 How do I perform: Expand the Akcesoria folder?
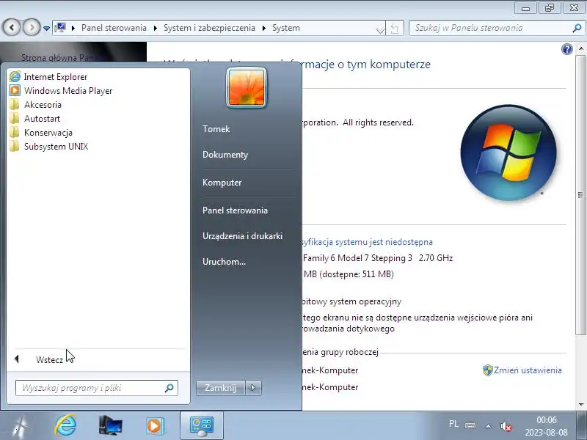coord(36,105)
